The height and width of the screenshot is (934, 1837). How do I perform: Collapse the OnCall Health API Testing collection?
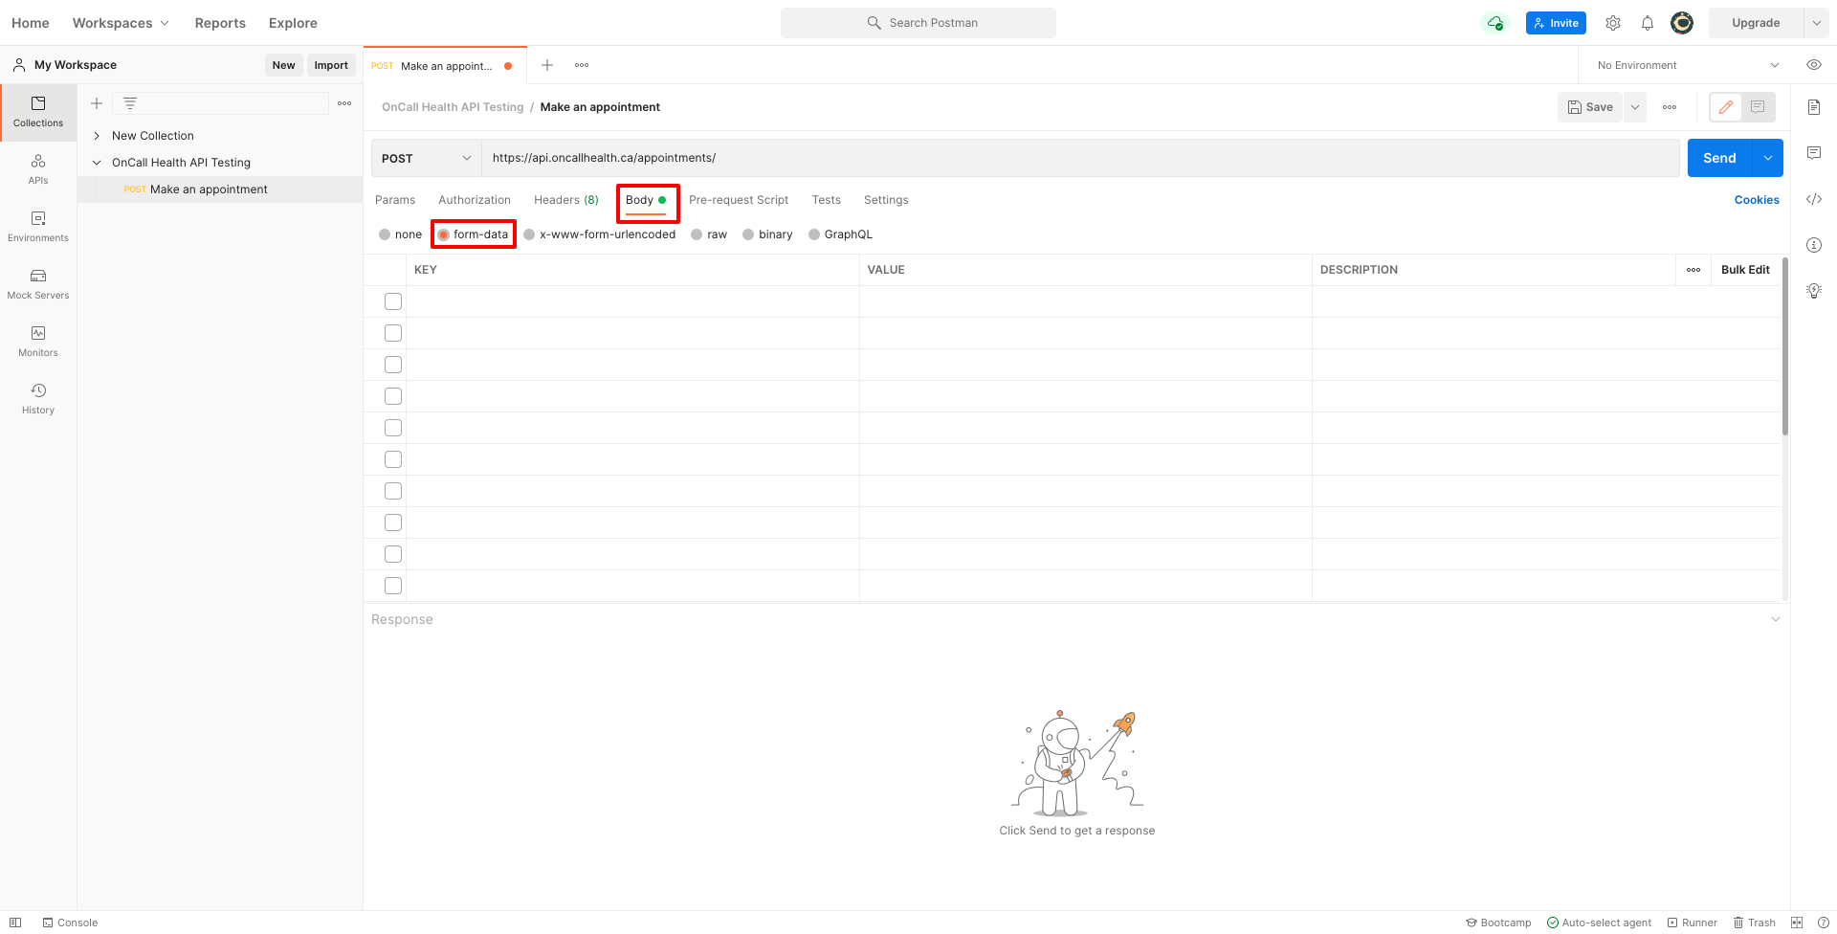(x=97, y=163)
